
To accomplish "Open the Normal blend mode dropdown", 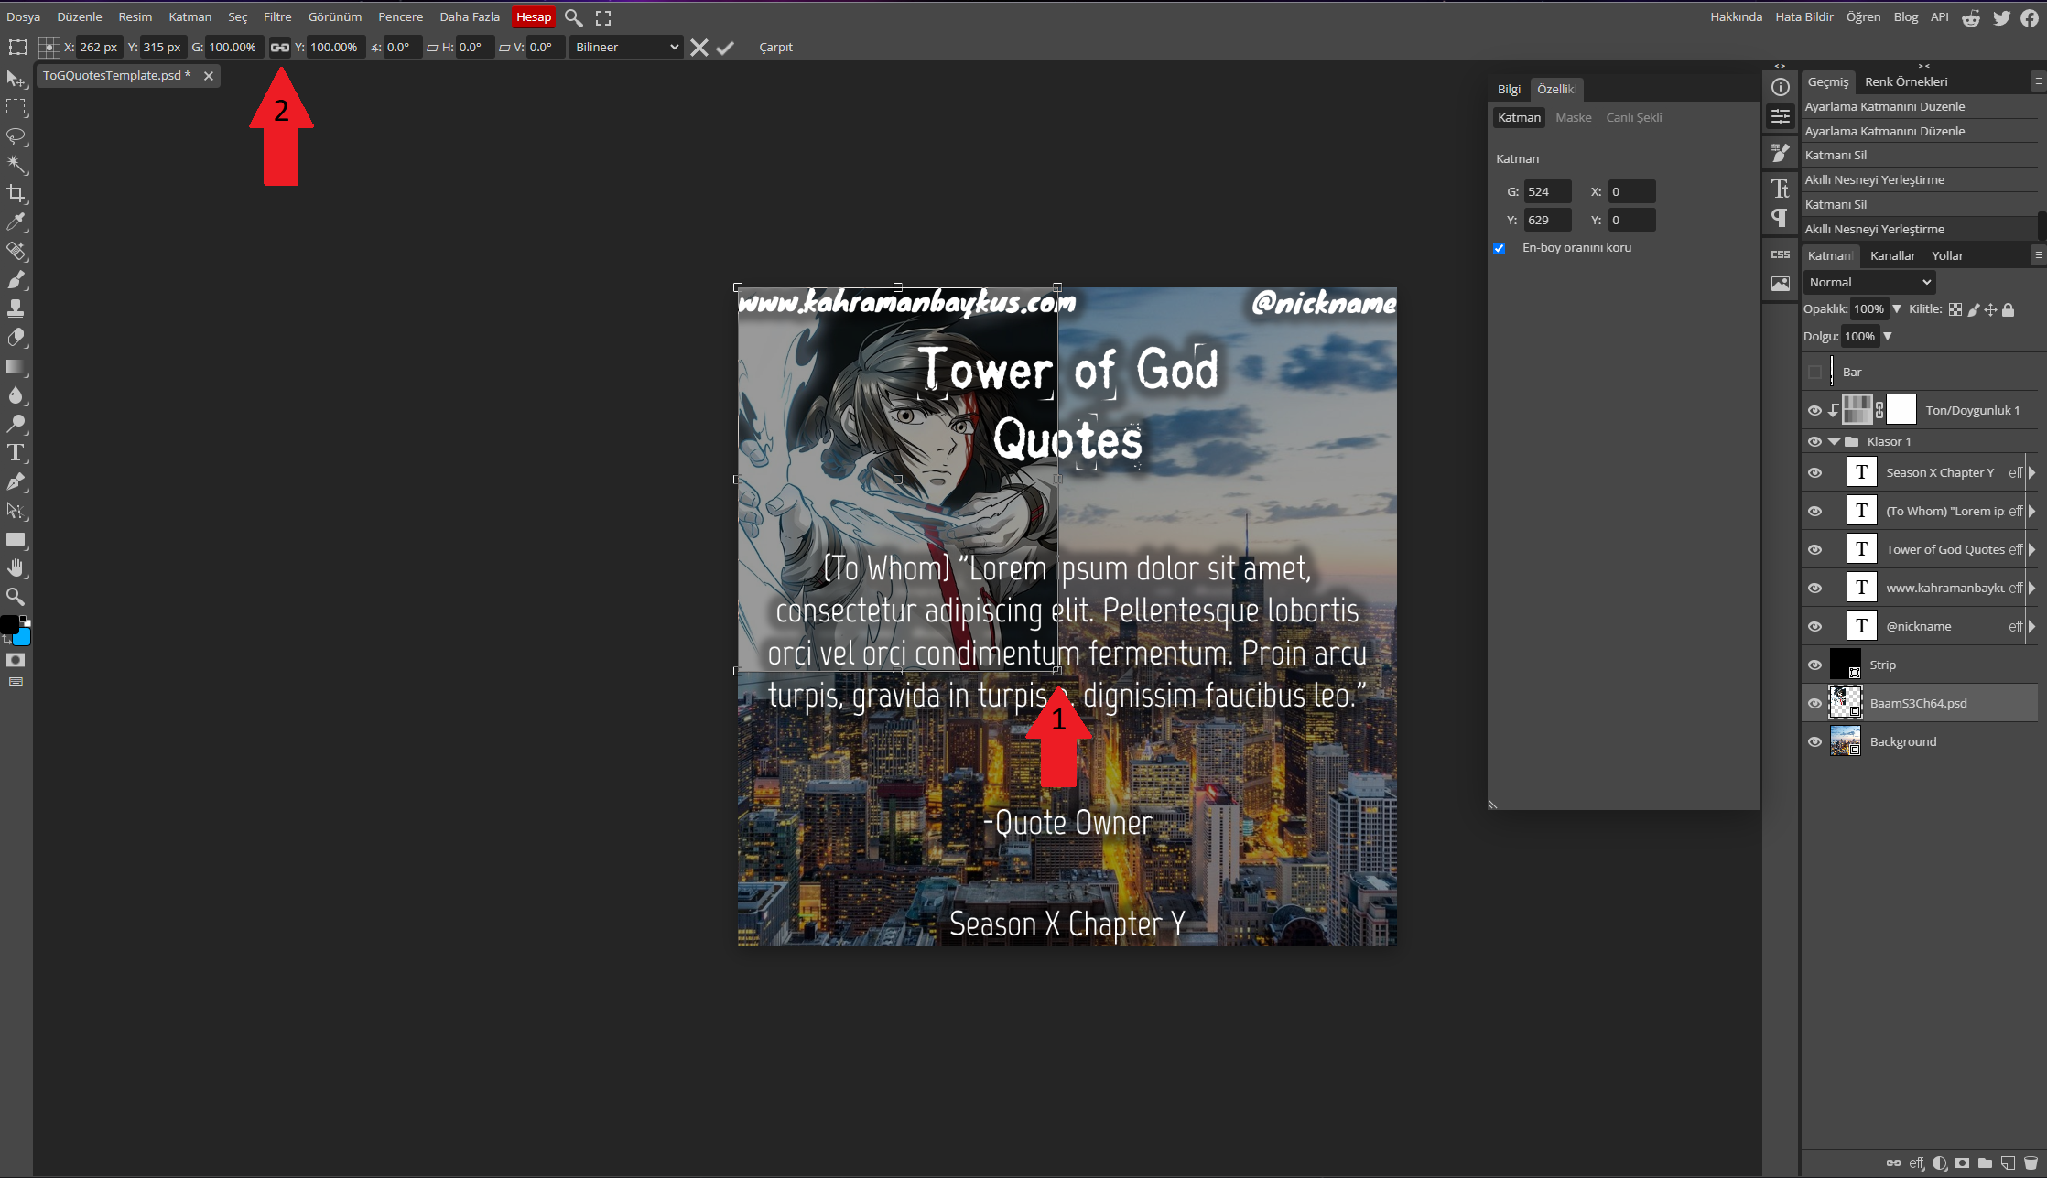I will click(x=1869, y=282).
